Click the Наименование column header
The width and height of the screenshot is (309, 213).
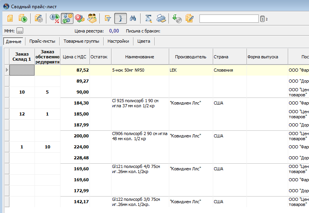tap(140, 57)
